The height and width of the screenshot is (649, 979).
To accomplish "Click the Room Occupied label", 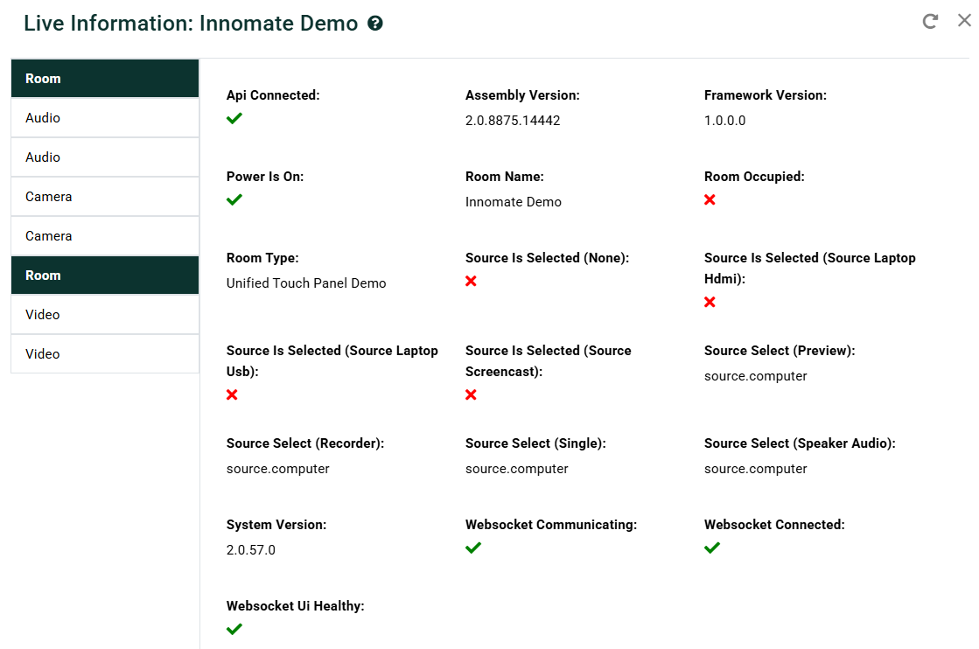I will tap(754, 177).
